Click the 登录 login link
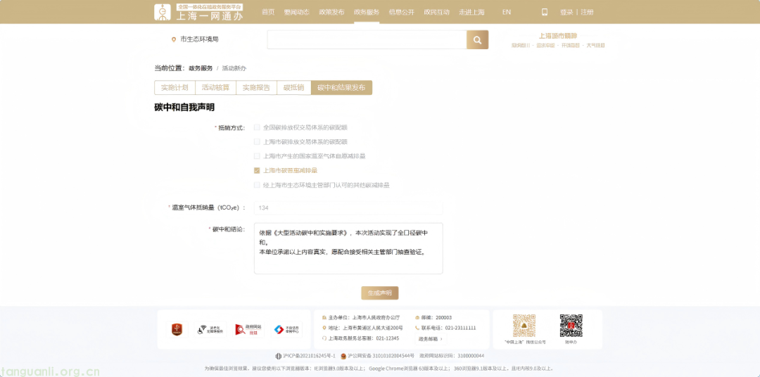 [566, 12]
